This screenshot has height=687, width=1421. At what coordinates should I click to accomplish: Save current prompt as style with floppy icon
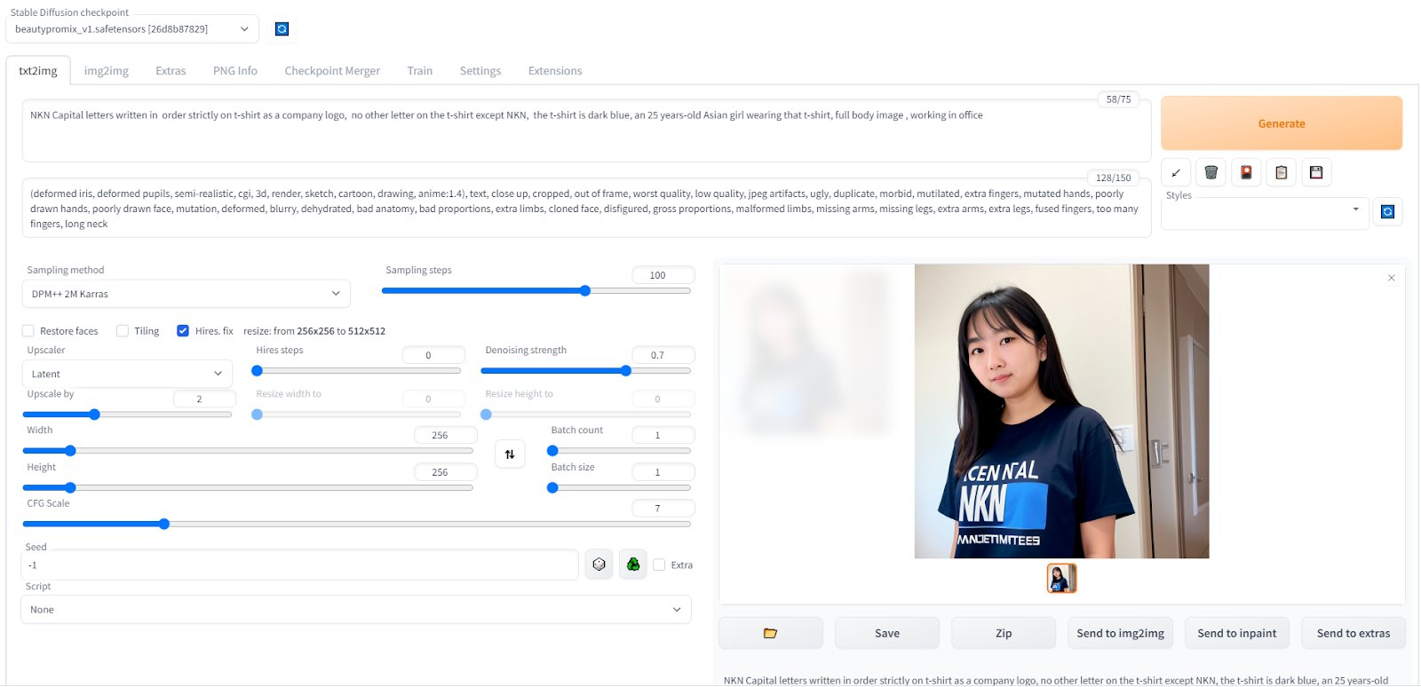[1316, 173]
